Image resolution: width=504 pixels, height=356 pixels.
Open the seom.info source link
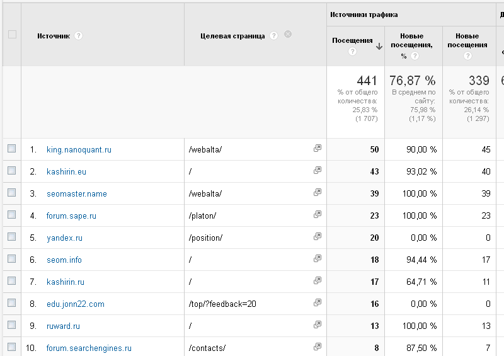[x=64, y=260]
